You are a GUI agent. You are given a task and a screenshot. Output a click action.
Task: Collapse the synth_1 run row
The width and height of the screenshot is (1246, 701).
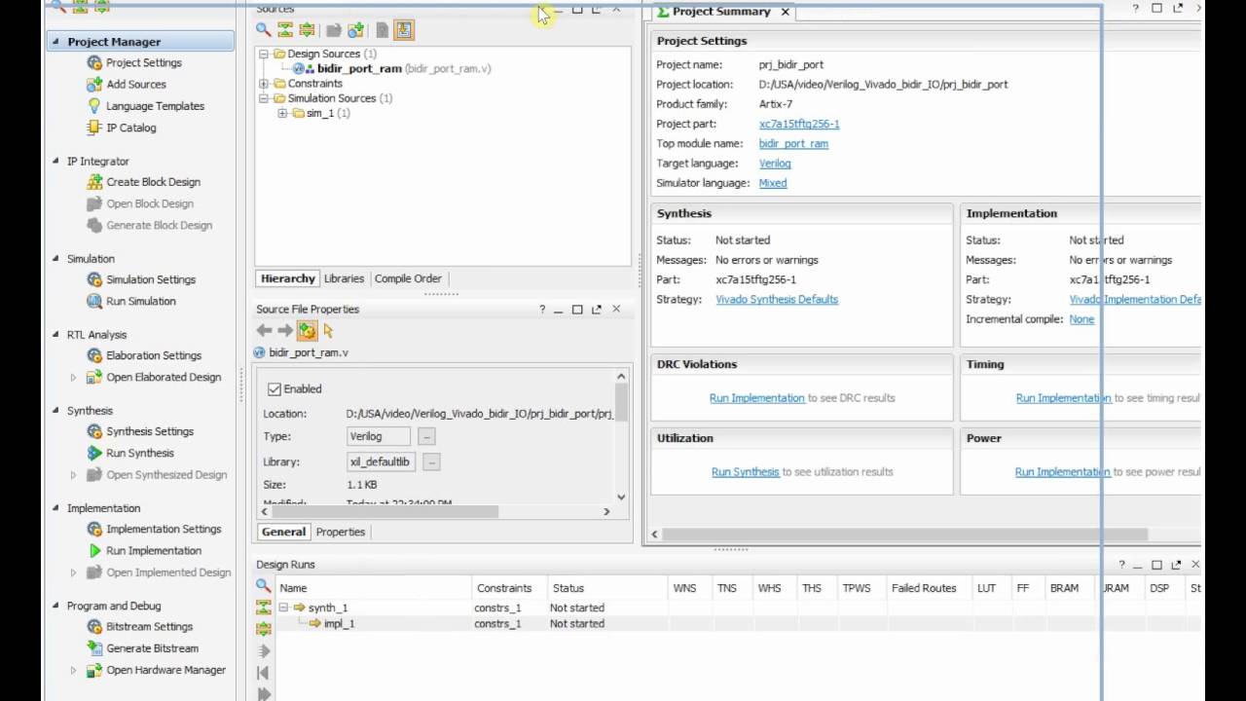283,608
